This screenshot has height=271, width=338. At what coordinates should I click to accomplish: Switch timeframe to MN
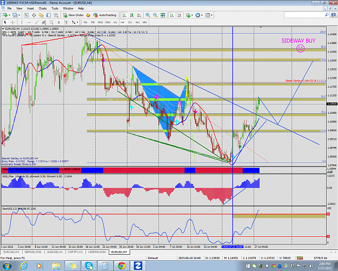pyautogui.click(x=144, y=22)
